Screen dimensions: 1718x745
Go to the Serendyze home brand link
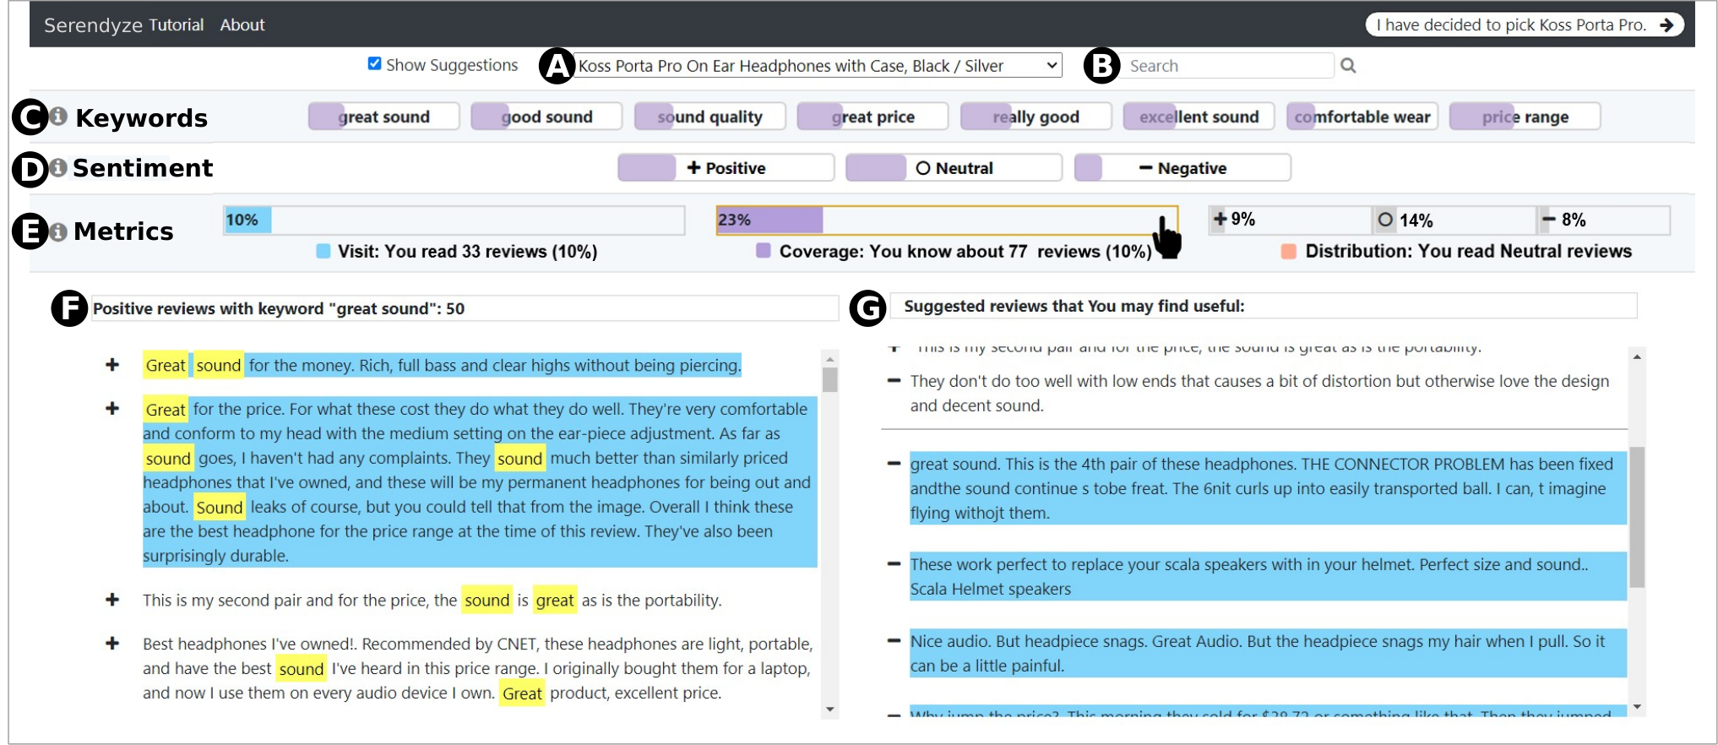(94, 25)
